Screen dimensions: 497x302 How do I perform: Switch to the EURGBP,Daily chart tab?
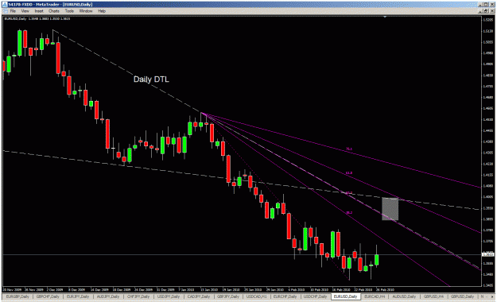tap(17, 296)
